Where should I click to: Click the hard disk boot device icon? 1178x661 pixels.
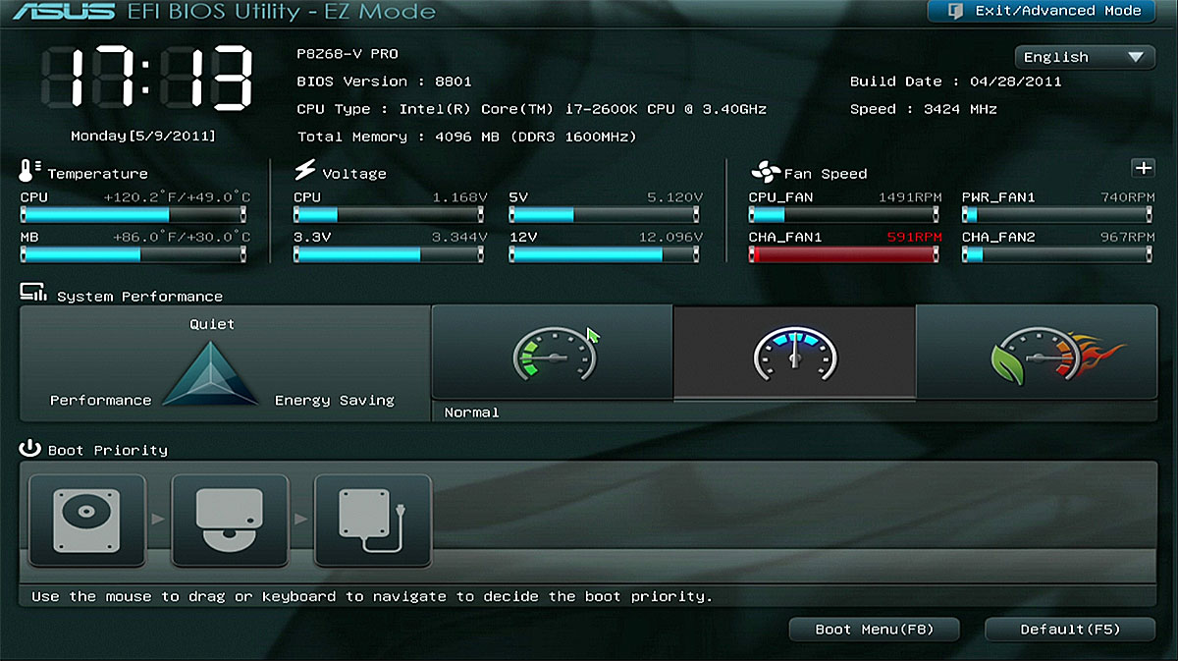pyautogui.click(x=87, y=521)
